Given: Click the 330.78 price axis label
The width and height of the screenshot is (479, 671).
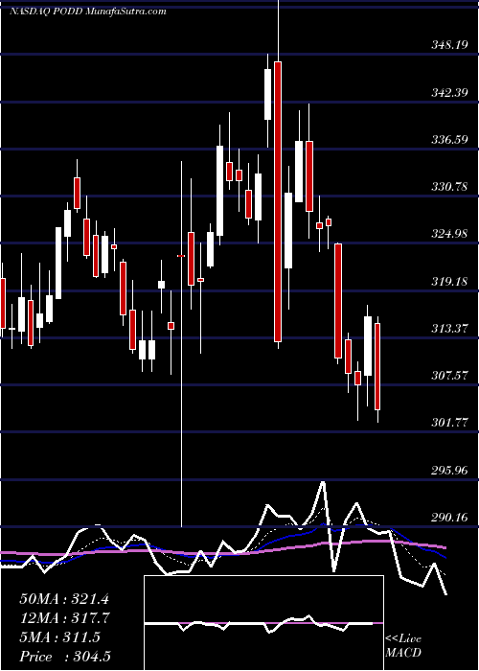Looking at the screenshot, I should [450, 187].
